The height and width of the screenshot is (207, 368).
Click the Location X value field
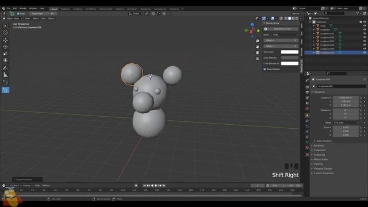[346, 98]
